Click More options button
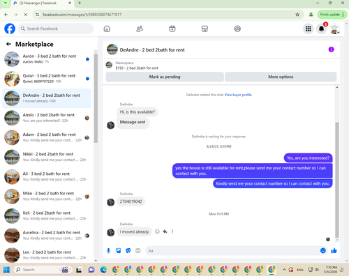Image resolution: width=349 pixels, height=276 pixels. [x=281, y=77]
